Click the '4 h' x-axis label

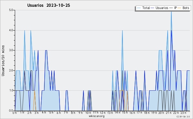tap(44, 113)
